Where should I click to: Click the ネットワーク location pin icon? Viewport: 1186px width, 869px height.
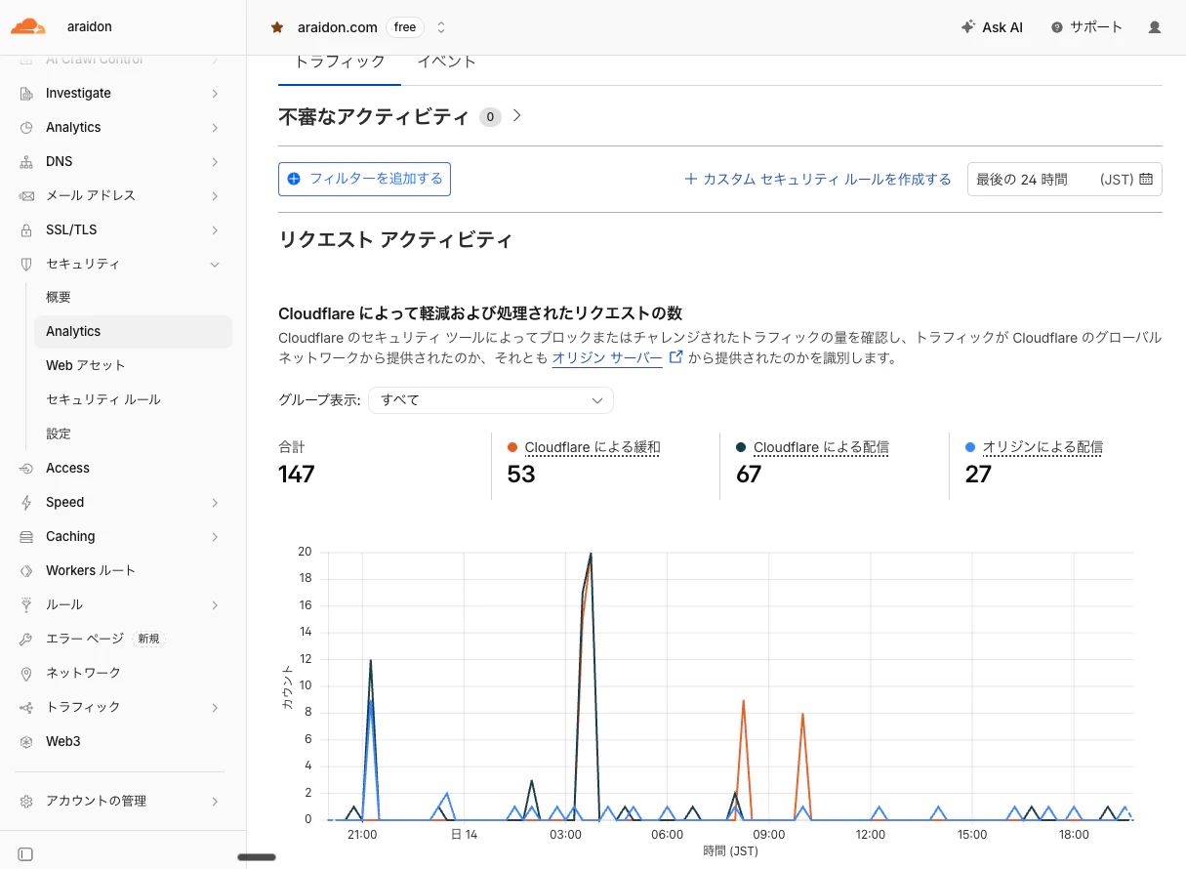(26, 674)
